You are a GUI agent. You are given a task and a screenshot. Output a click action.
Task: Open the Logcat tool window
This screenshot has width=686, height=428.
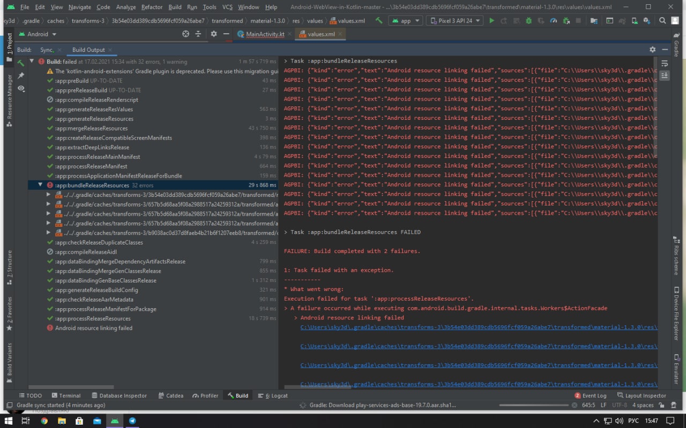point(273,395)
